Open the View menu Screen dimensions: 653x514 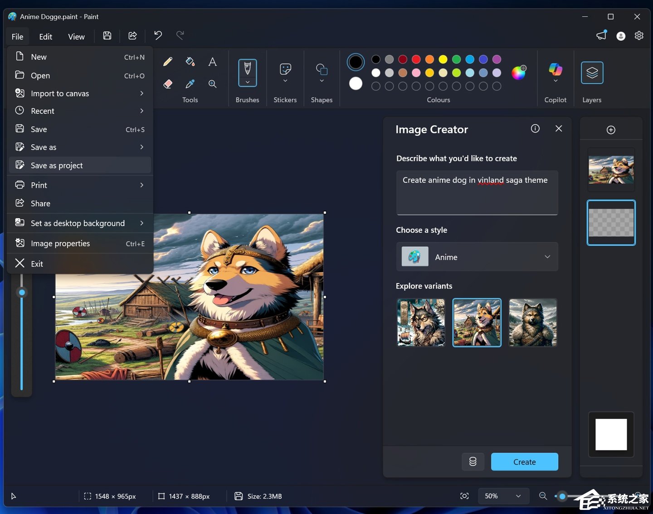click(76, 36)
